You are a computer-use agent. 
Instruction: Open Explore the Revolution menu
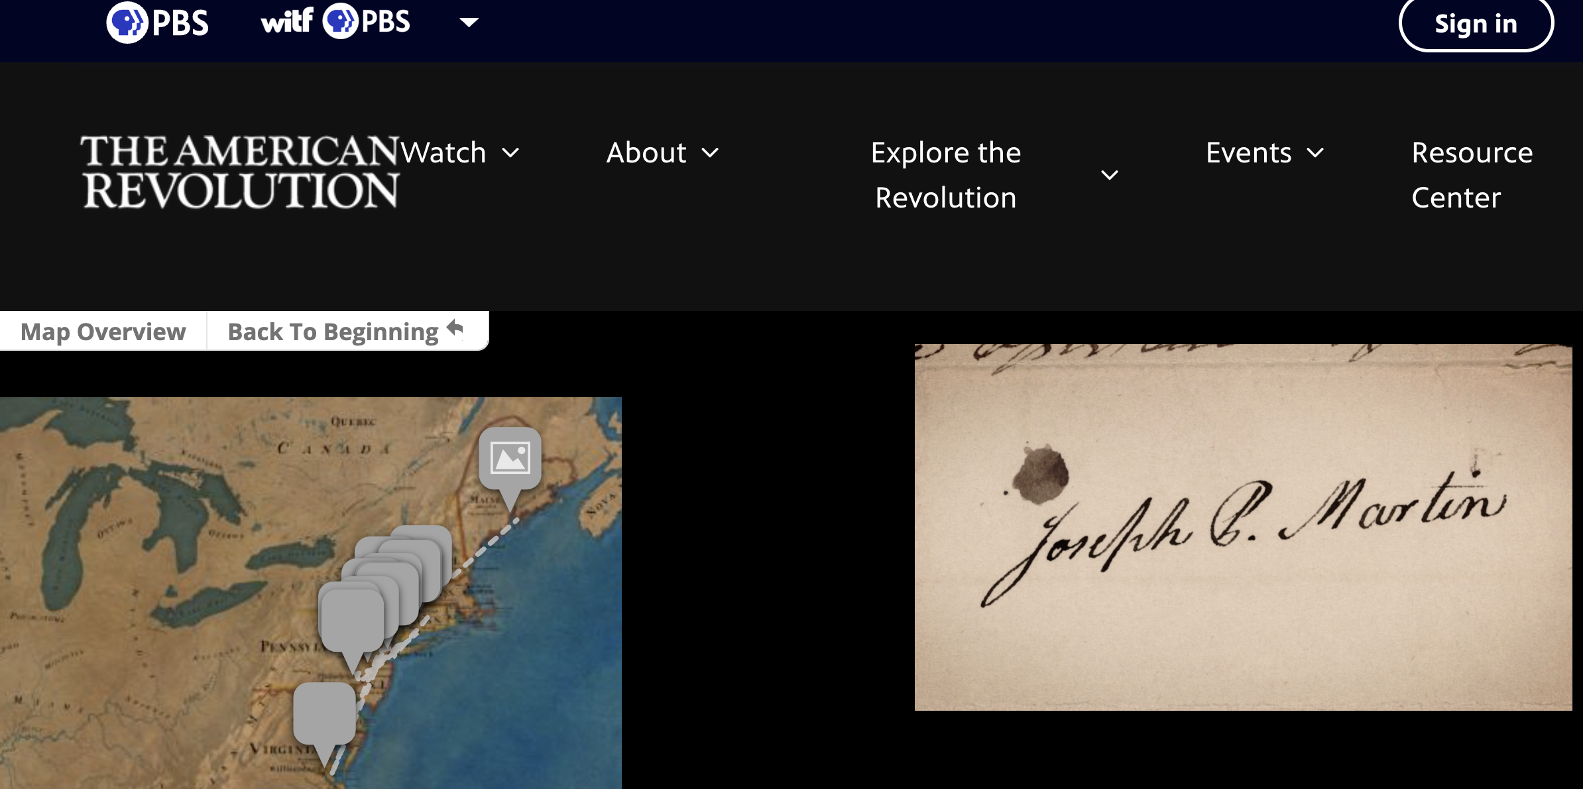tap(946, 175)
